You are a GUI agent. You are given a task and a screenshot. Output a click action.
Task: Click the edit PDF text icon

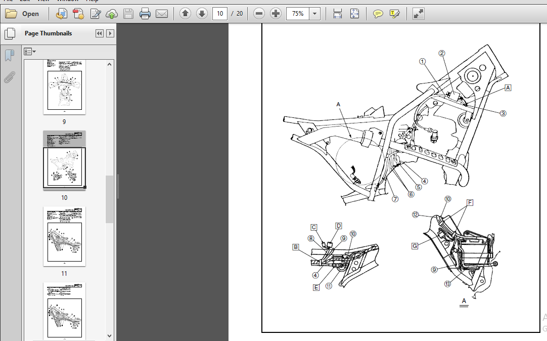click(95, 14)
